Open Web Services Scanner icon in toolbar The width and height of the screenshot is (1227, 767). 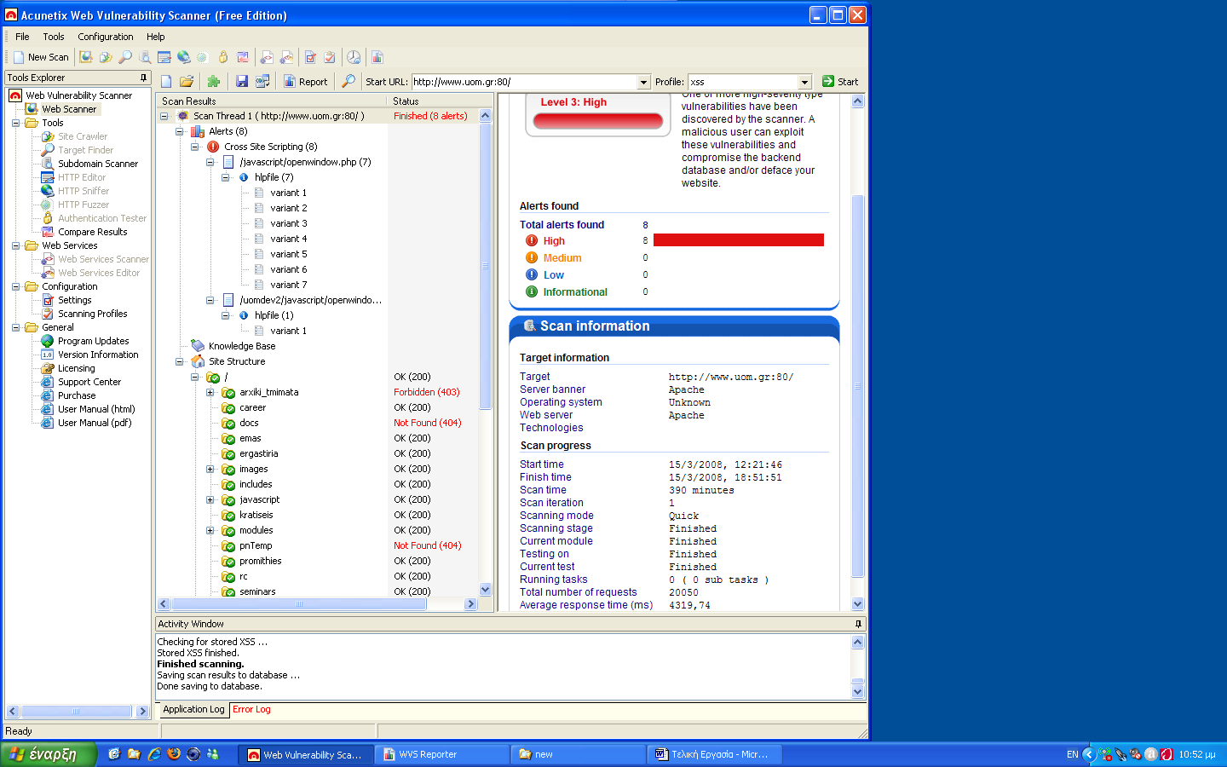pyautogui.click(x=267, y=57)
